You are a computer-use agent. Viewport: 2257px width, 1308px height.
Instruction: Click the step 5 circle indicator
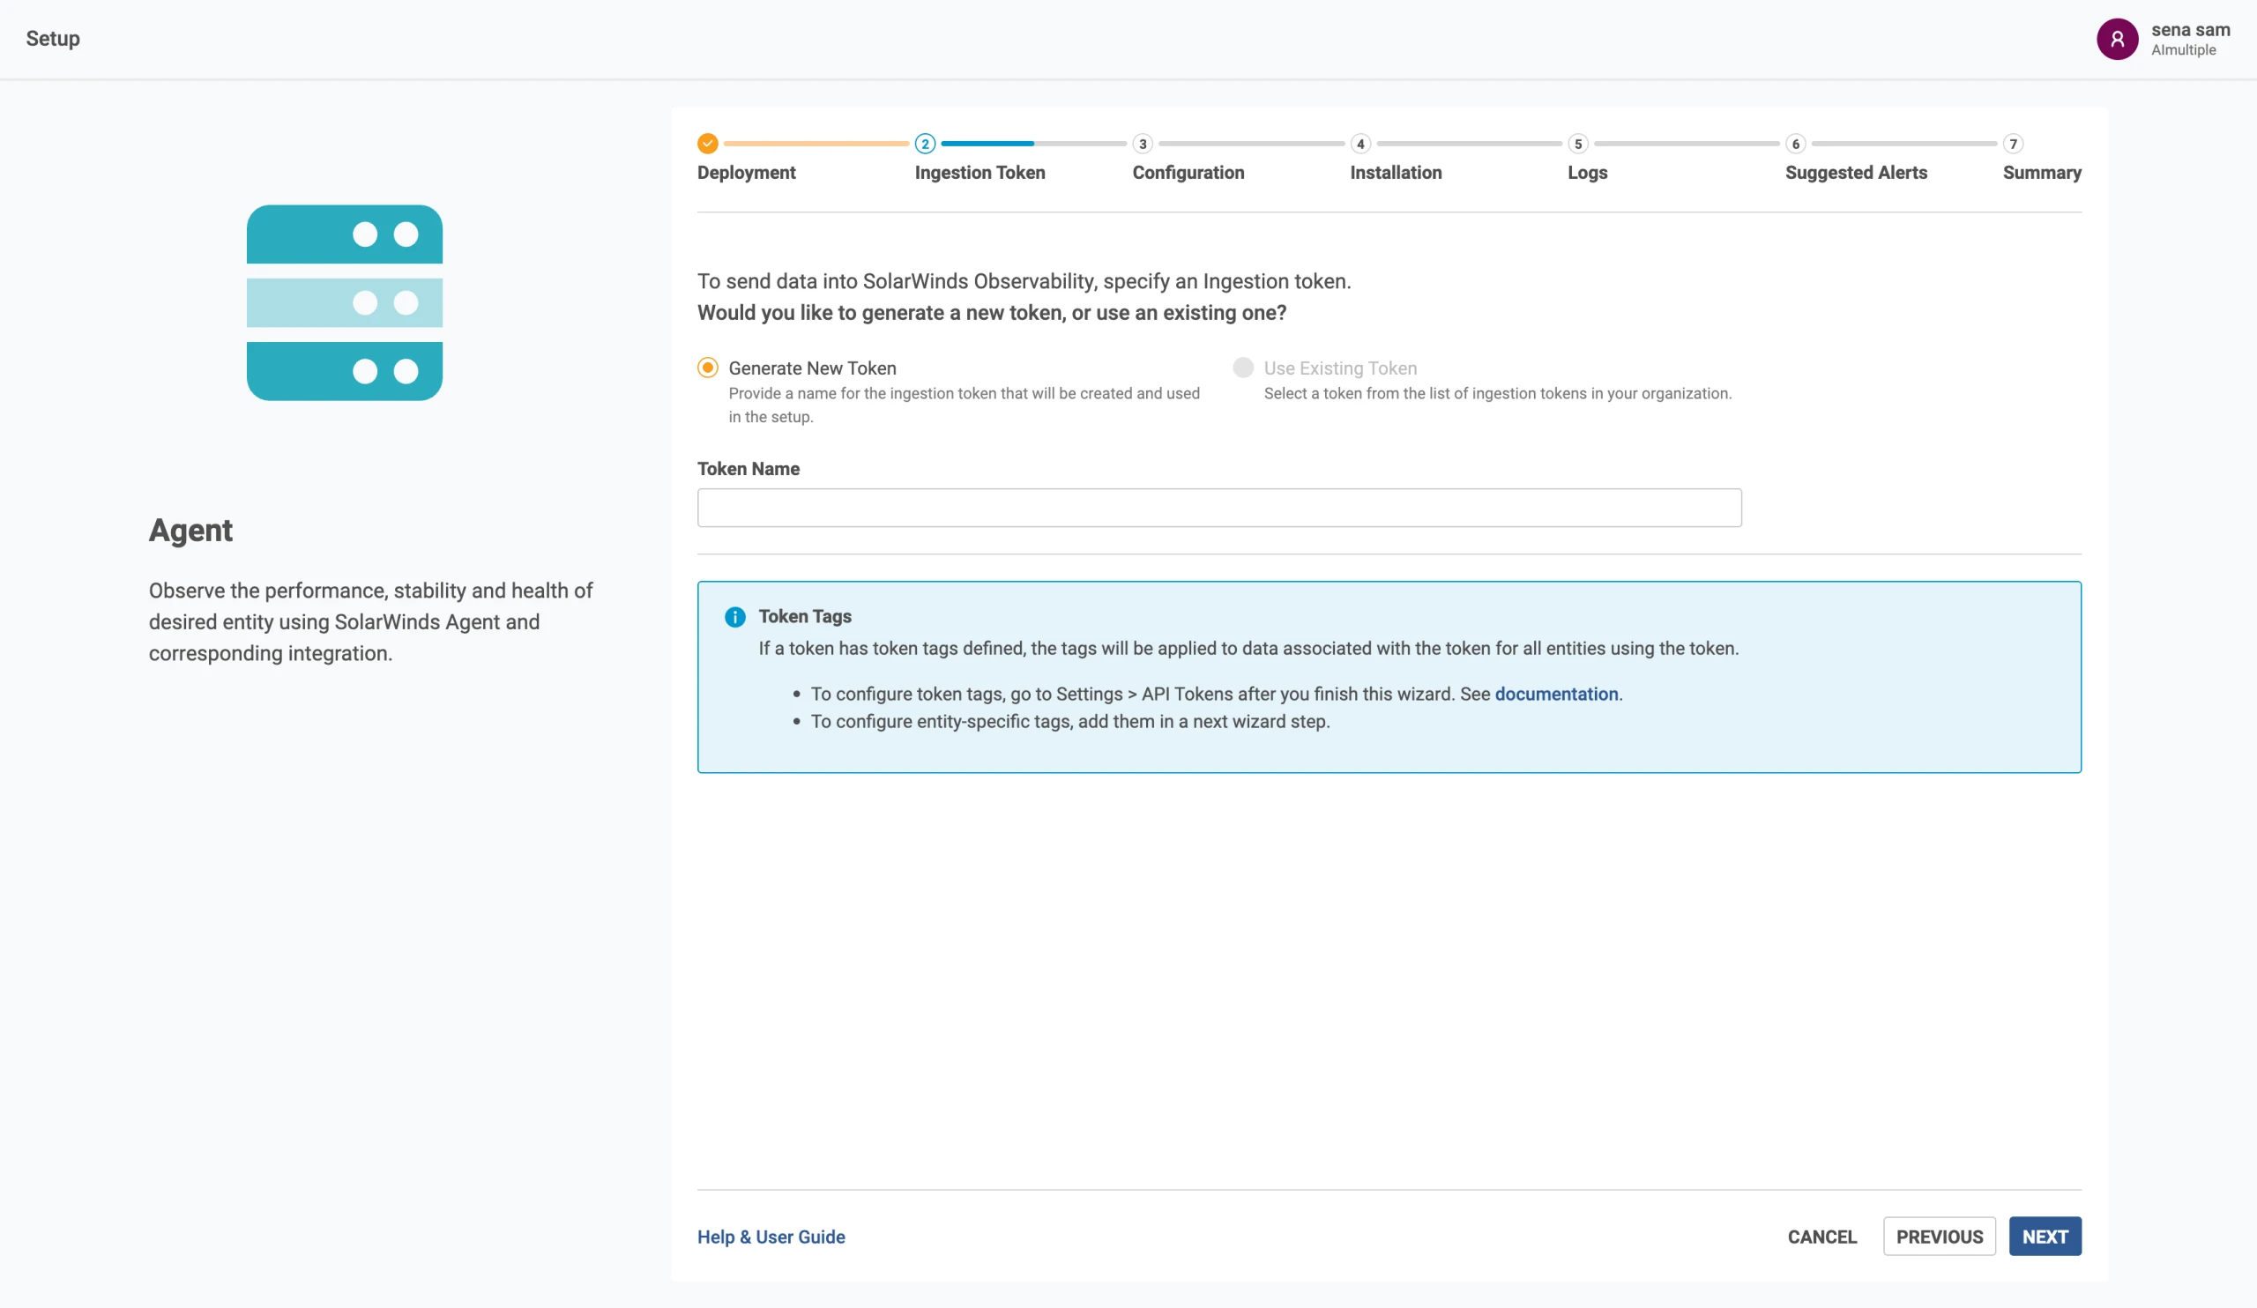1578,144
